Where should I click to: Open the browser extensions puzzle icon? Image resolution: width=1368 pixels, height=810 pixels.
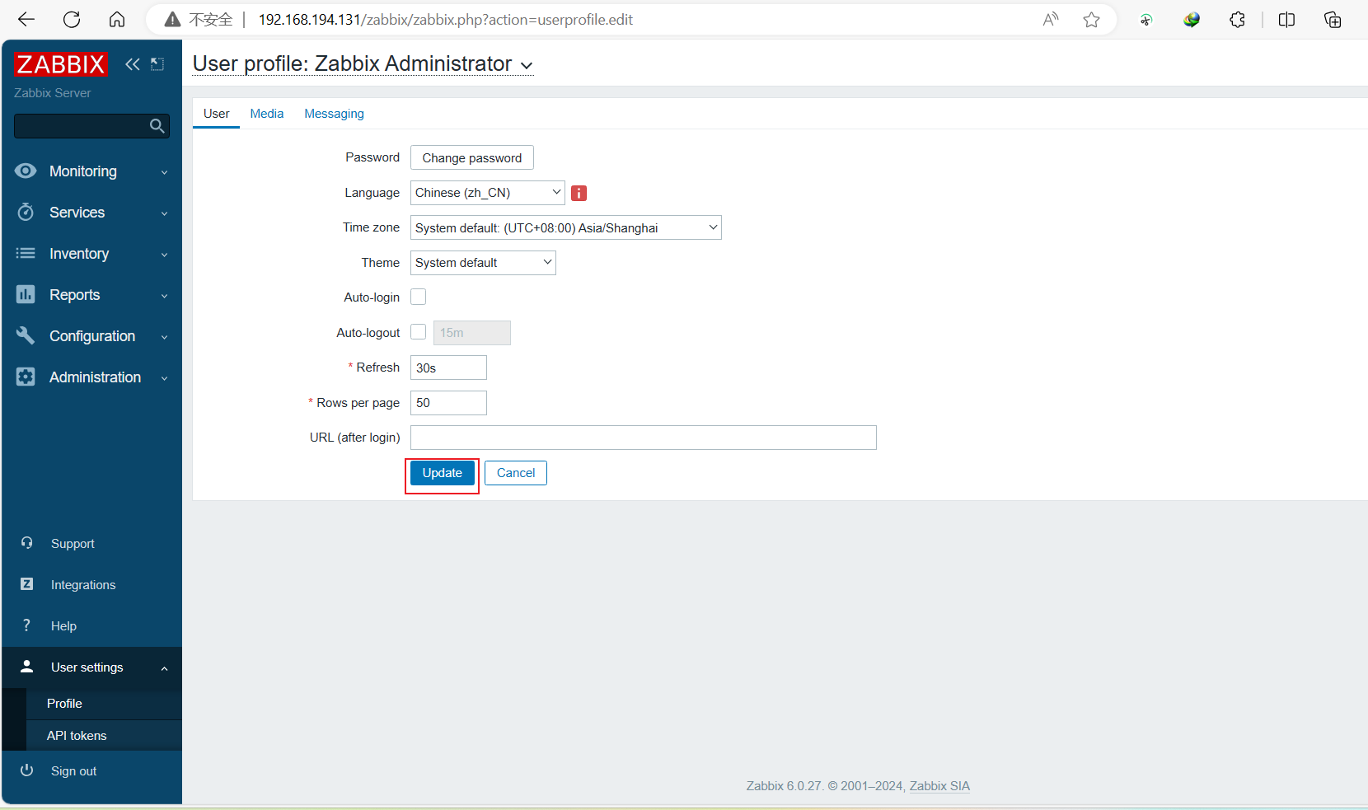pos(1237,20)
